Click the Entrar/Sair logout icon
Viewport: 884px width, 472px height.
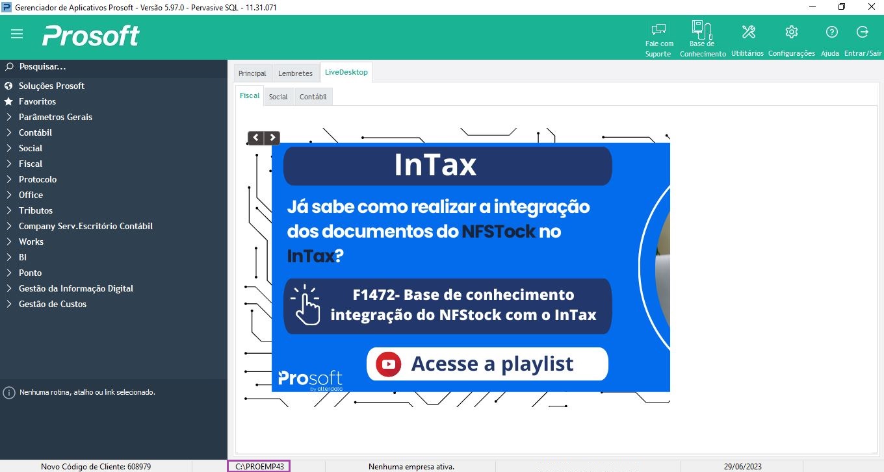pos(863,32)
